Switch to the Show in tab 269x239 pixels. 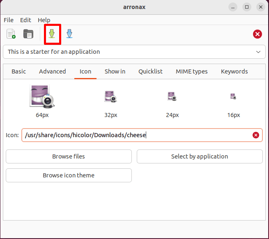115,71
